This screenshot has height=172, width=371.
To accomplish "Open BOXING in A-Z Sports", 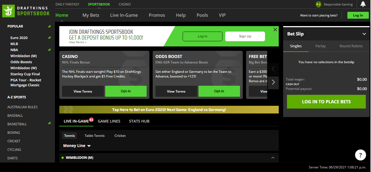I will pos(14,132).
